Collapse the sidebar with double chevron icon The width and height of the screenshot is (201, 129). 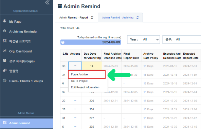click(47, 2)
